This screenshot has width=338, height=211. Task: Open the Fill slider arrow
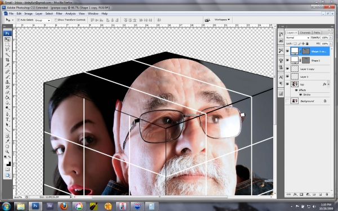tap(331, 43)
